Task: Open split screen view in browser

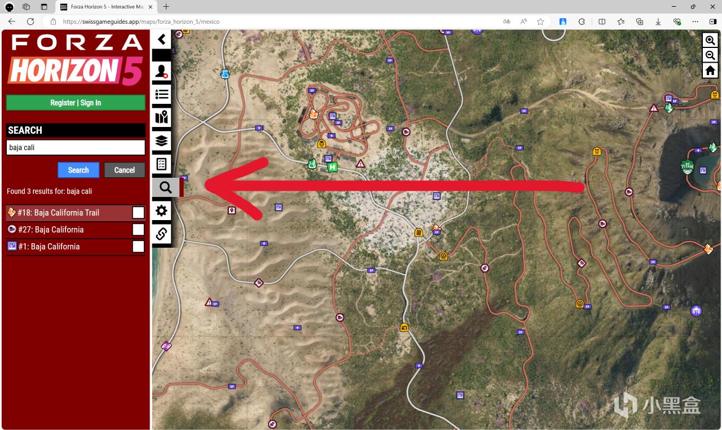Action: click(602, 21)
